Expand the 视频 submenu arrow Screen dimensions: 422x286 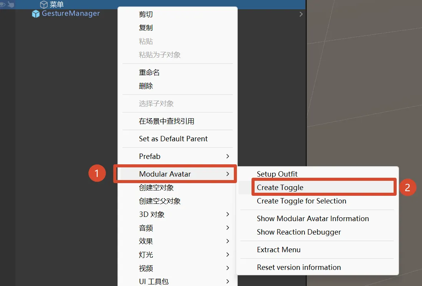[228, 268]
